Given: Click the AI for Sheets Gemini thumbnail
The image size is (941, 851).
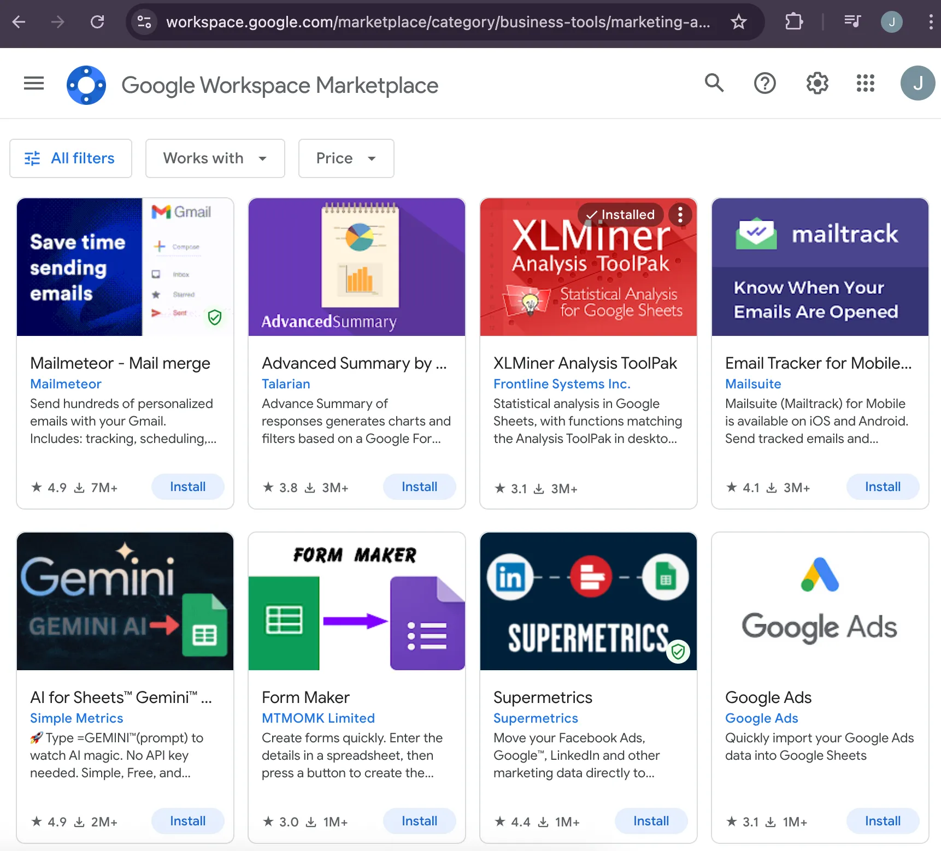Looking at the screenshot, I should [x=125, y=601].
